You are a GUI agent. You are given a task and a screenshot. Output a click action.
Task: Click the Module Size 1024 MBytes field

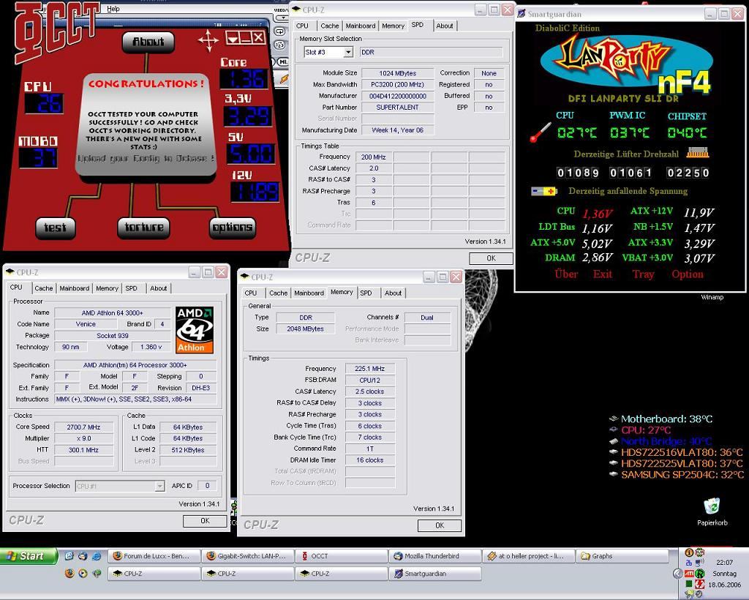pyautogui.click(x=397, y=73)
